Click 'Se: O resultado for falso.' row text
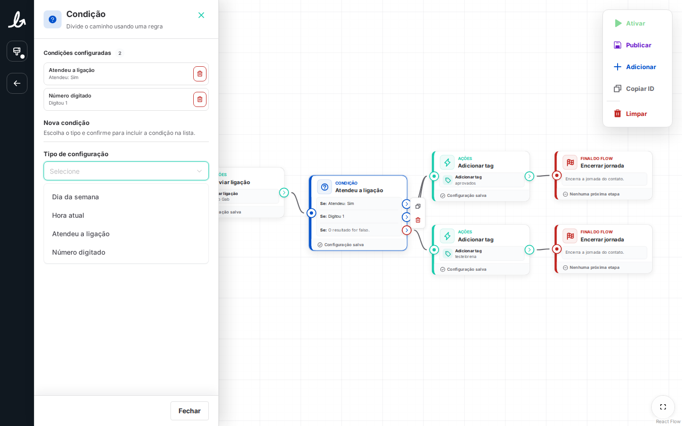This screenshot has height=426, width=682. 345,230
